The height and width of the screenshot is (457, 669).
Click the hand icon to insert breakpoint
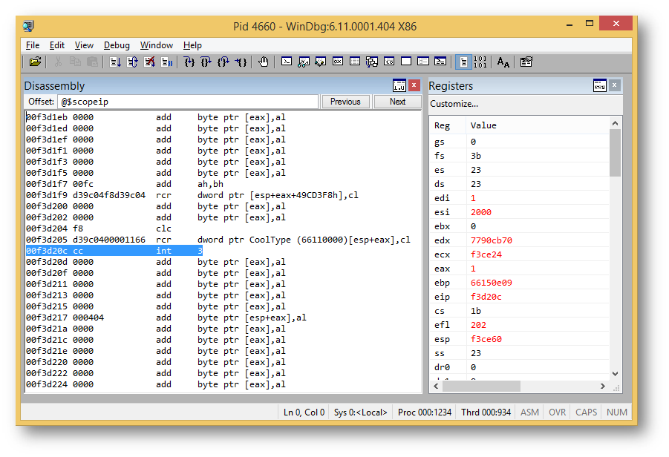point(264,62)
